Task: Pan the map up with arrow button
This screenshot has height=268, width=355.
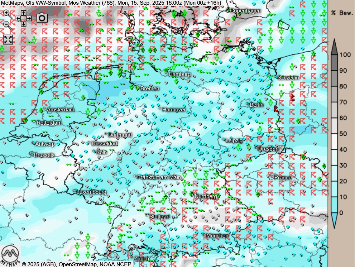Action: [x=24, y=13]
